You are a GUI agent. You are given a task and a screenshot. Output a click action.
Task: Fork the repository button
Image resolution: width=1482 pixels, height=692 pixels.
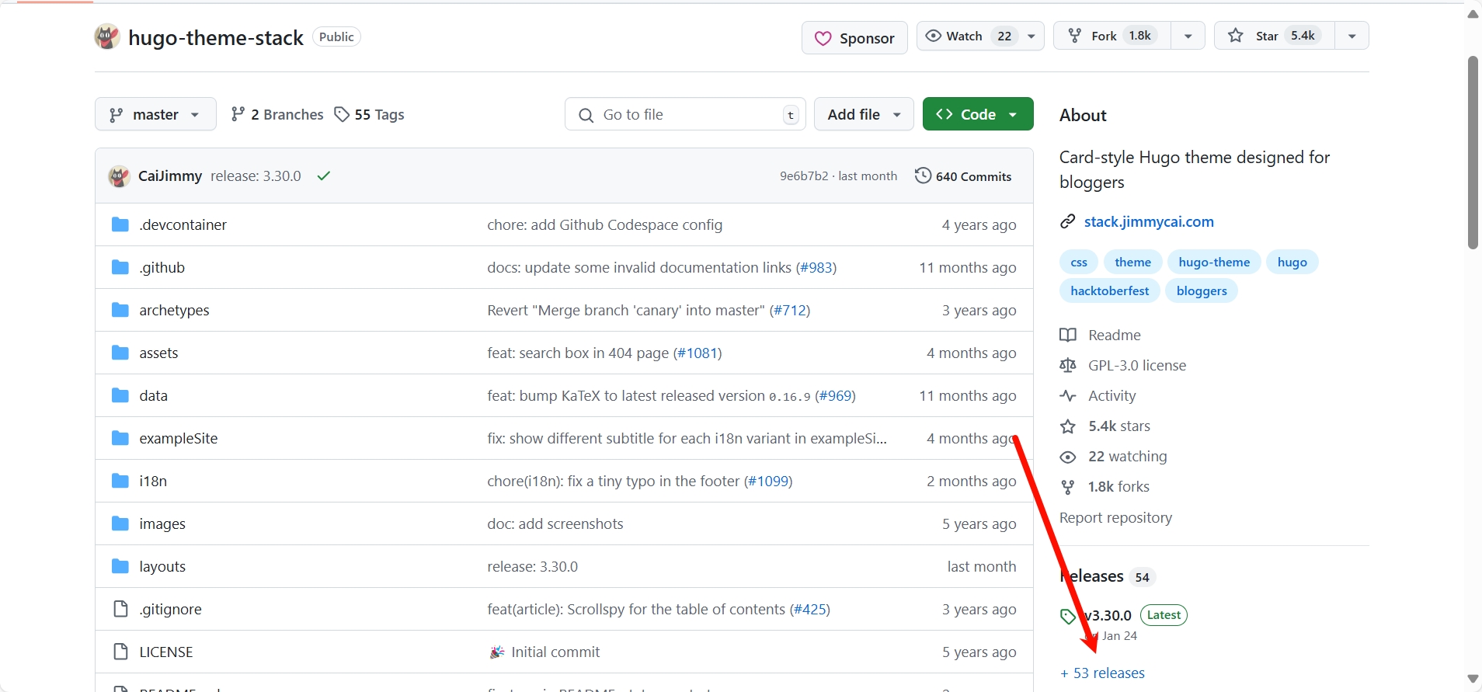point(1112,36)
